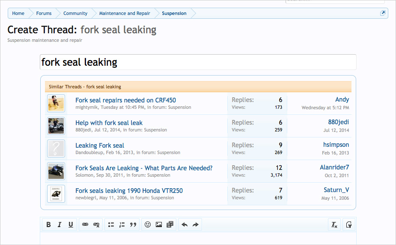Open the smilies picker
The width and height of the screenshot is (396, 245).
(x=148, y=225)
